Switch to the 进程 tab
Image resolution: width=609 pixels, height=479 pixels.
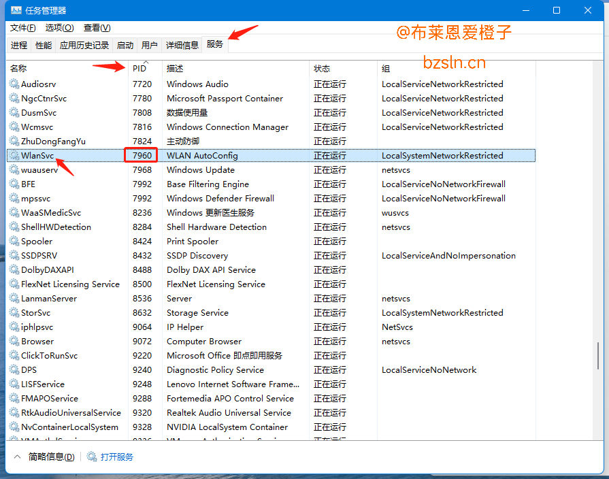19,46
